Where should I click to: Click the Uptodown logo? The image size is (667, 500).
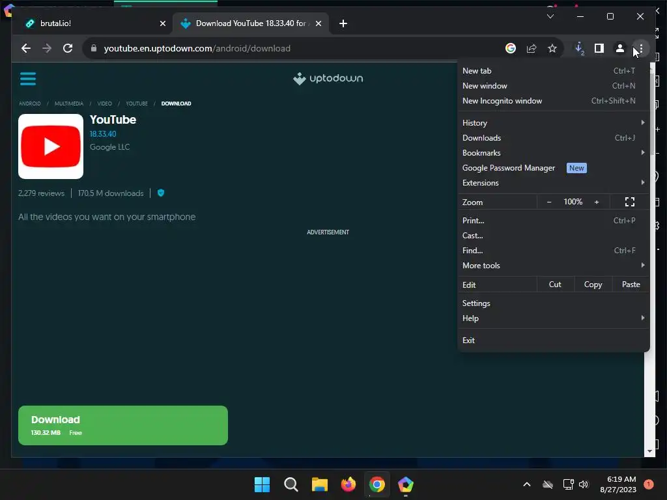click(328, 78)
